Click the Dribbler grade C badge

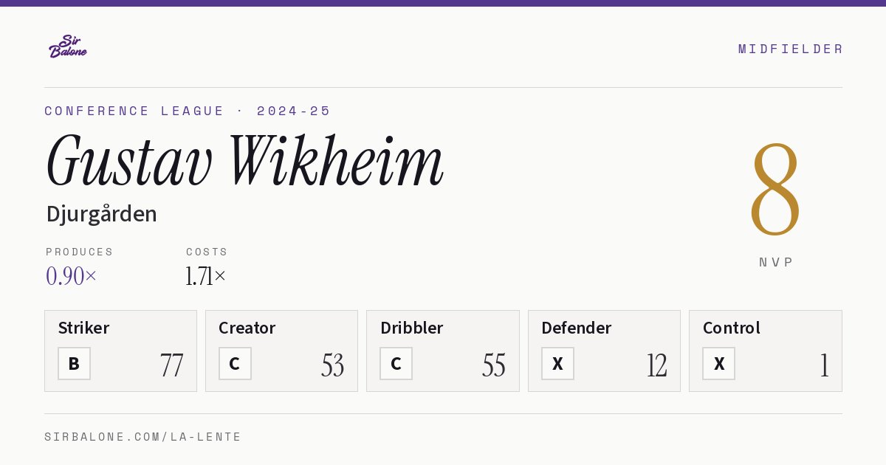tap(396, 363)
